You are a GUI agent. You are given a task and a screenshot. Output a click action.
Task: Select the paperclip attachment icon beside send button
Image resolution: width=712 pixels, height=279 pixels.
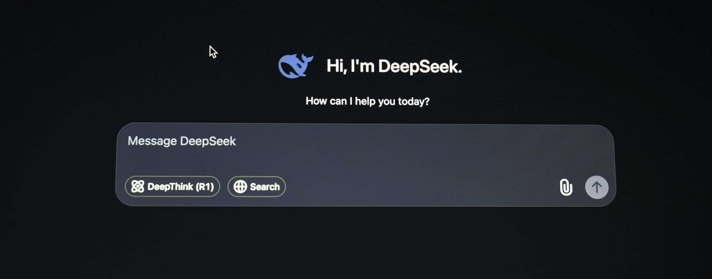pyautogui.click(x=566, y=187)
